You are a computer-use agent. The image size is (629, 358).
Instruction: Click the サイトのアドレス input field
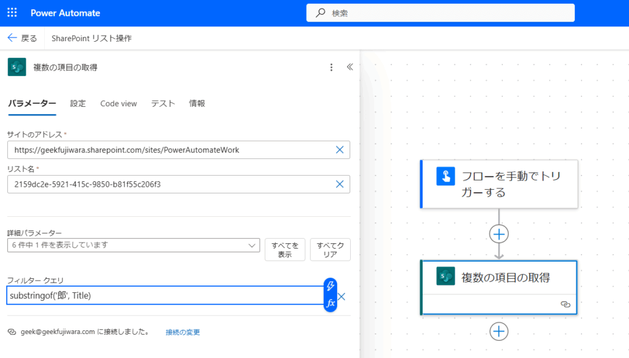point(179,150)
